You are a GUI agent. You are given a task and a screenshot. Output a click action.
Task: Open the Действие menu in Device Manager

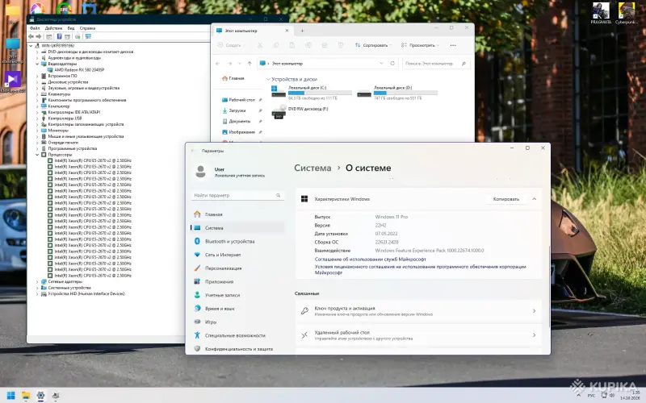pyautogui.click(x=53, y=28)
